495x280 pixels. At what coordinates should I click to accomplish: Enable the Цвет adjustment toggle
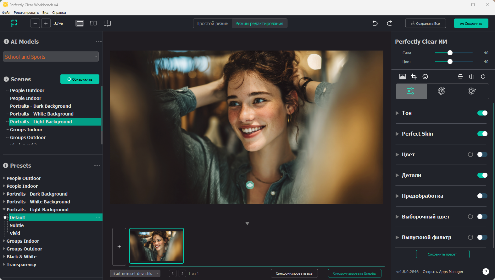482,154
